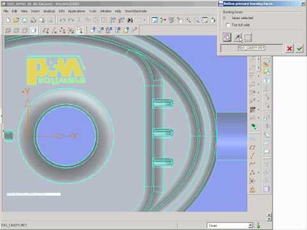This screenshot has width=307, height=230.
Task: Click the pick-arrow icon in burning faces dialog
Action: click(237, 37)
